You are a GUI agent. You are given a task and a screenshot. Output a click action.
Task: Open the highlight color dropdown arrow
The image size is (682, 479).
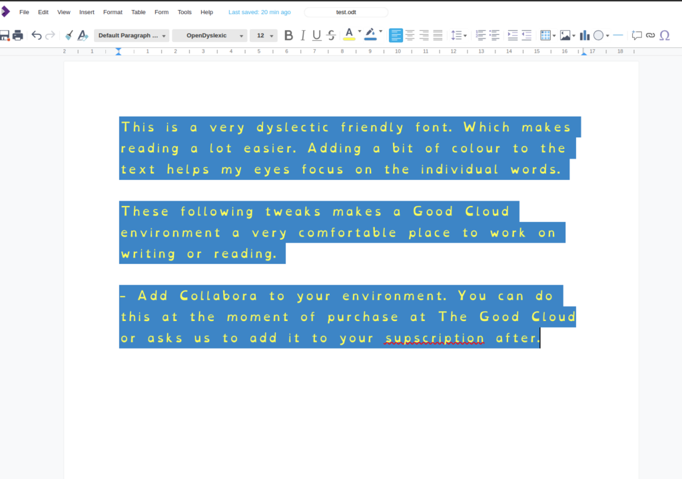380,31
